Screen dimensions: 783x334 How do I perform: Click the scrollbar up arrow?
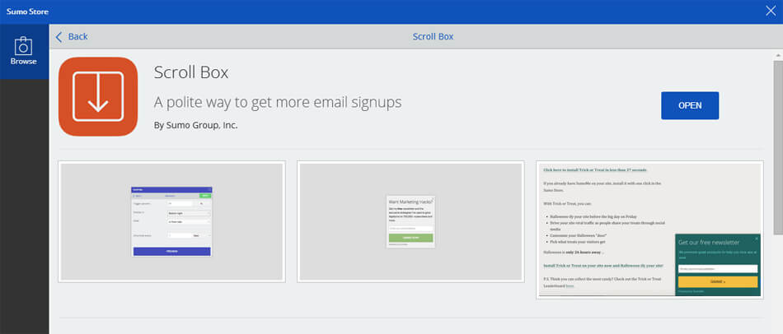click(778, 54)
